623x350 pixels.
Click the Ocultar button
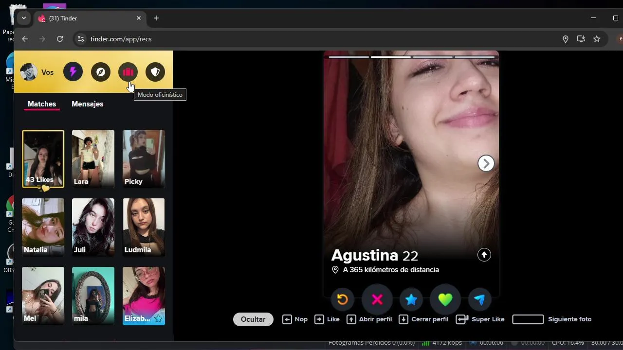pos(253,319)
